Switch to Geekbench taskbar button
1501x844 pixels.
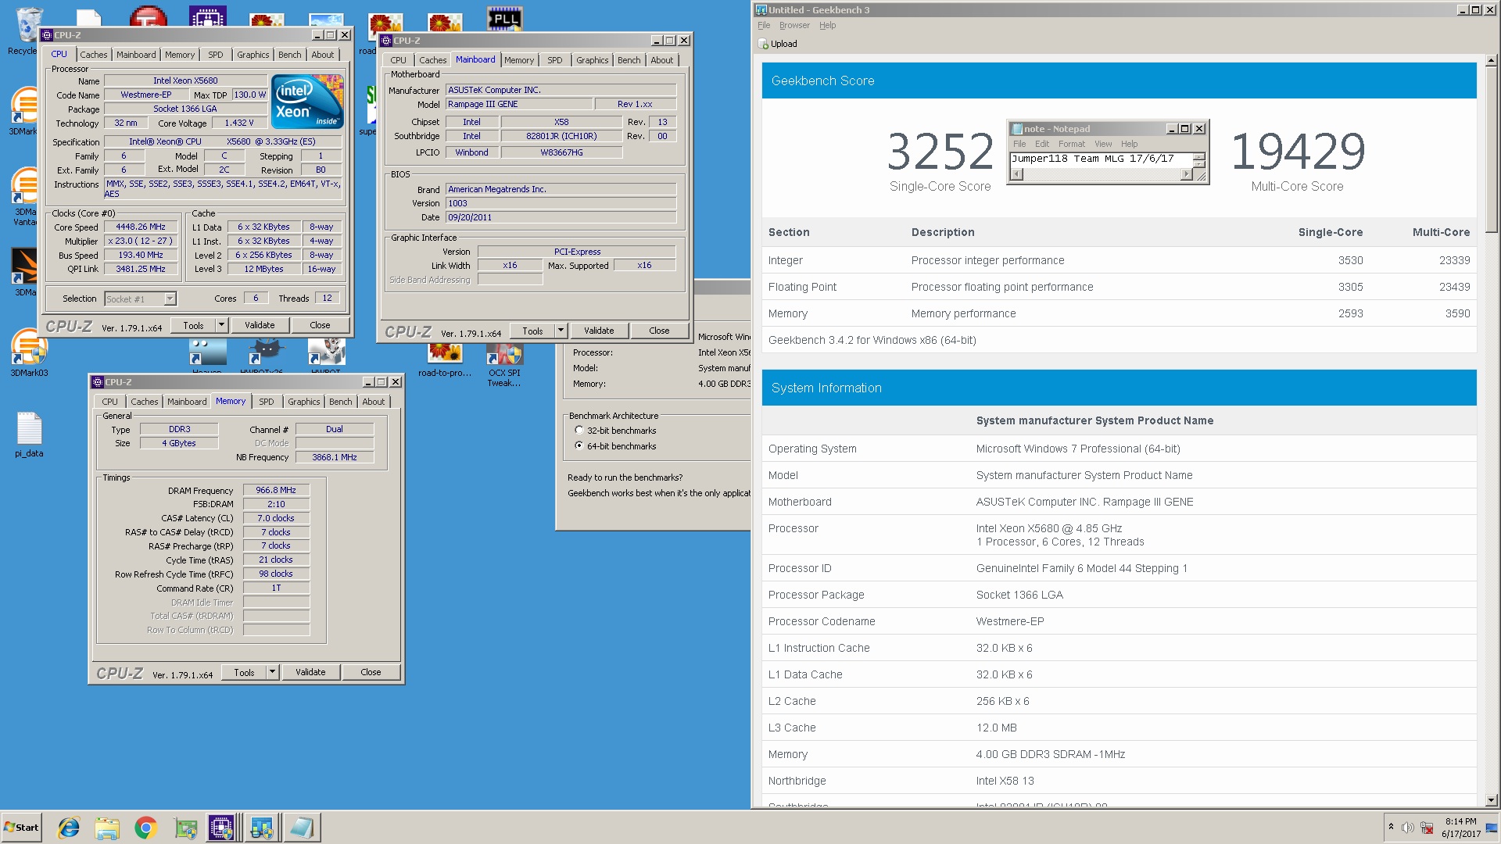(x=261, y=828)
